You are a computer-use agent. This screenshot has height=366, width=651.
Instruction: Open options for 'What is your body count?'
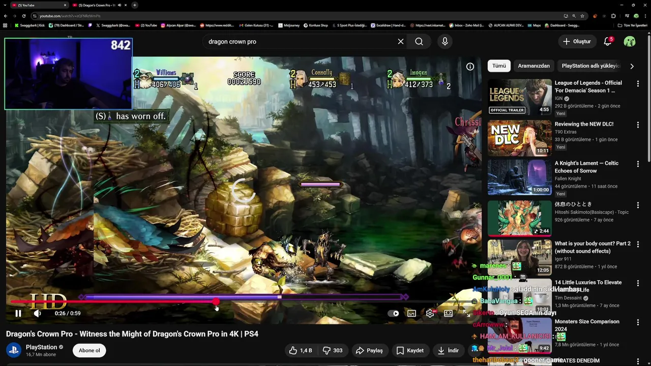tap(638, 244)
